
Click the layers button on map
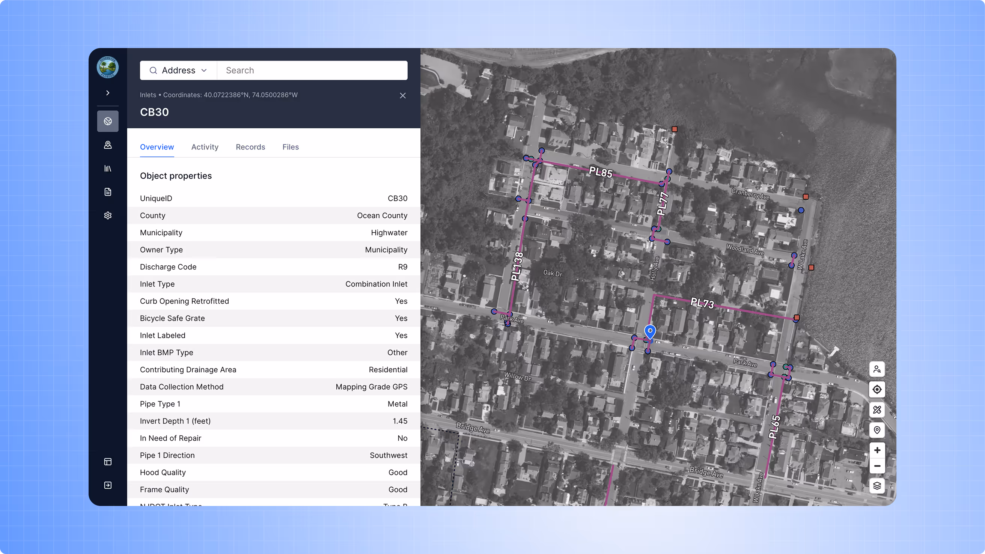(877, 486)
